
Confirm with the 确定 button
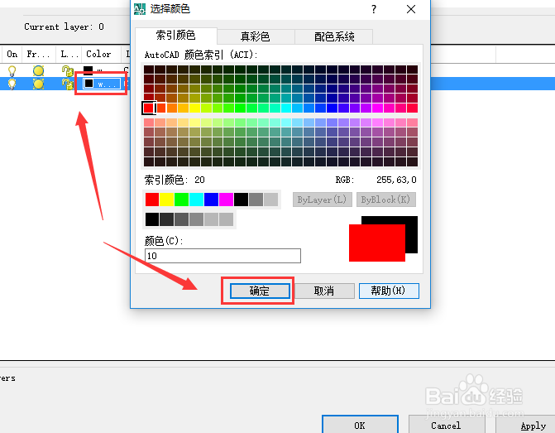click(260, 291)
